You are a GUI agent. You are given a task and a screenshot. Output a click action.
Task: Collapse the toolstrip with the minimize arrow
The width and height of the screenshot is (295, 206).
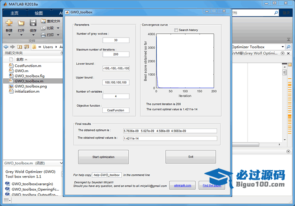click(x=288, y=40)
